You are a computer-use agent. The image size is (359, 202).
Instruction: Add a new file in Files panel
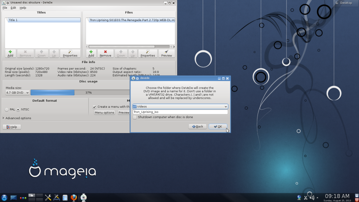tap(91, 53)
